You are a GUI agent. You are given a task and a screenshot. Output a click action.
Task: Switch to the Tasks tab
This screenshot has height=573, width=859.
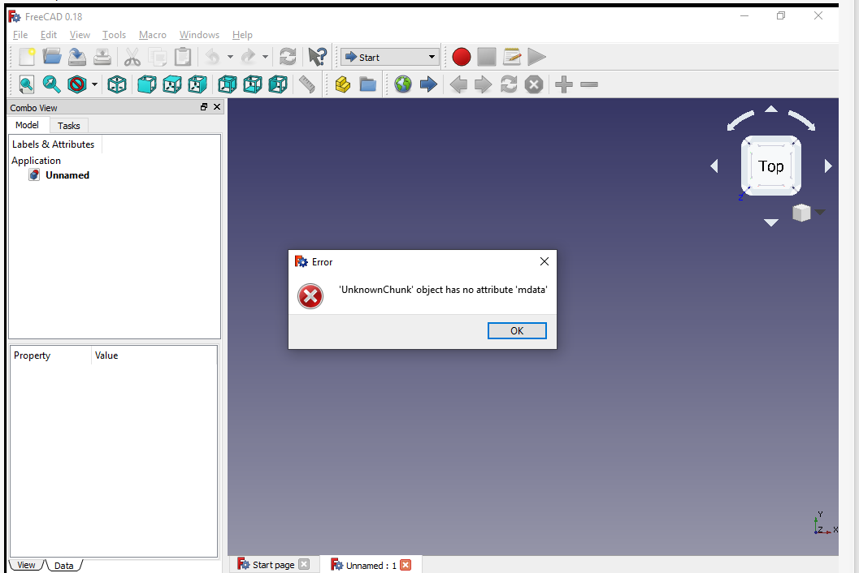(x=68, y=125)
